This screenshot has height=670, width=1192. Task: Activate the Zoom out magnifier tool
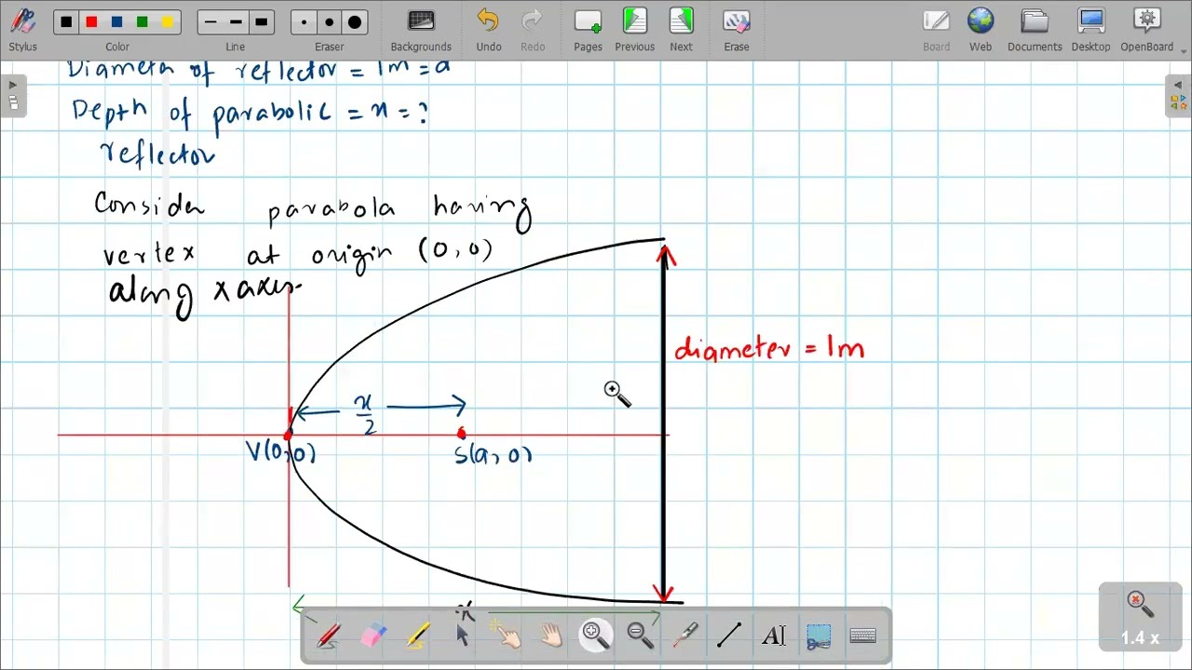tap(641, 636)
